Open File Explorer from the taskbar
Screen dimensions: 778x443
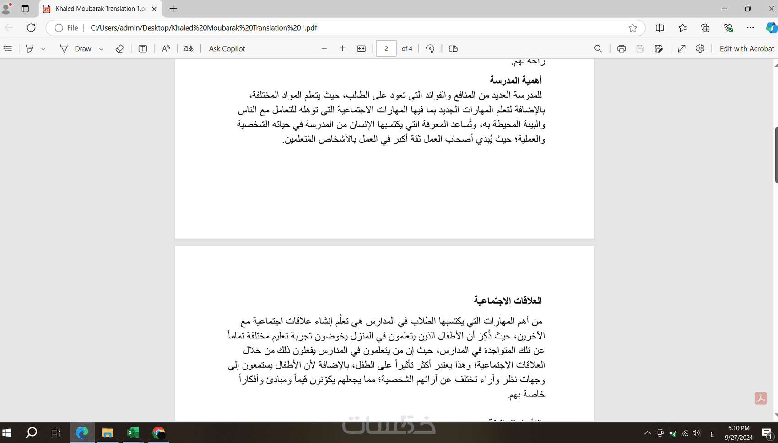coord(108,432)
